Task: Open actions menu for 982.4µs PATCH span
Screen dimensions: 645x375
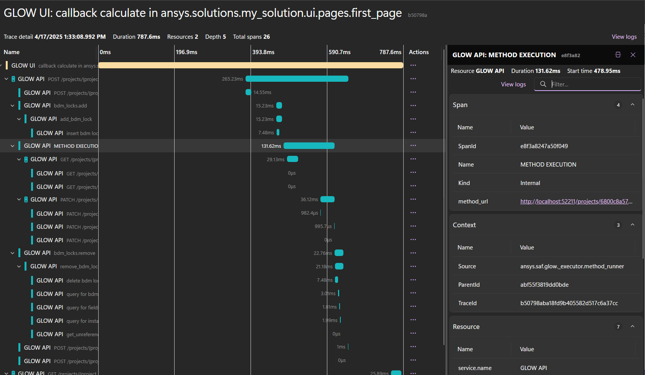Action: point(413,213)
